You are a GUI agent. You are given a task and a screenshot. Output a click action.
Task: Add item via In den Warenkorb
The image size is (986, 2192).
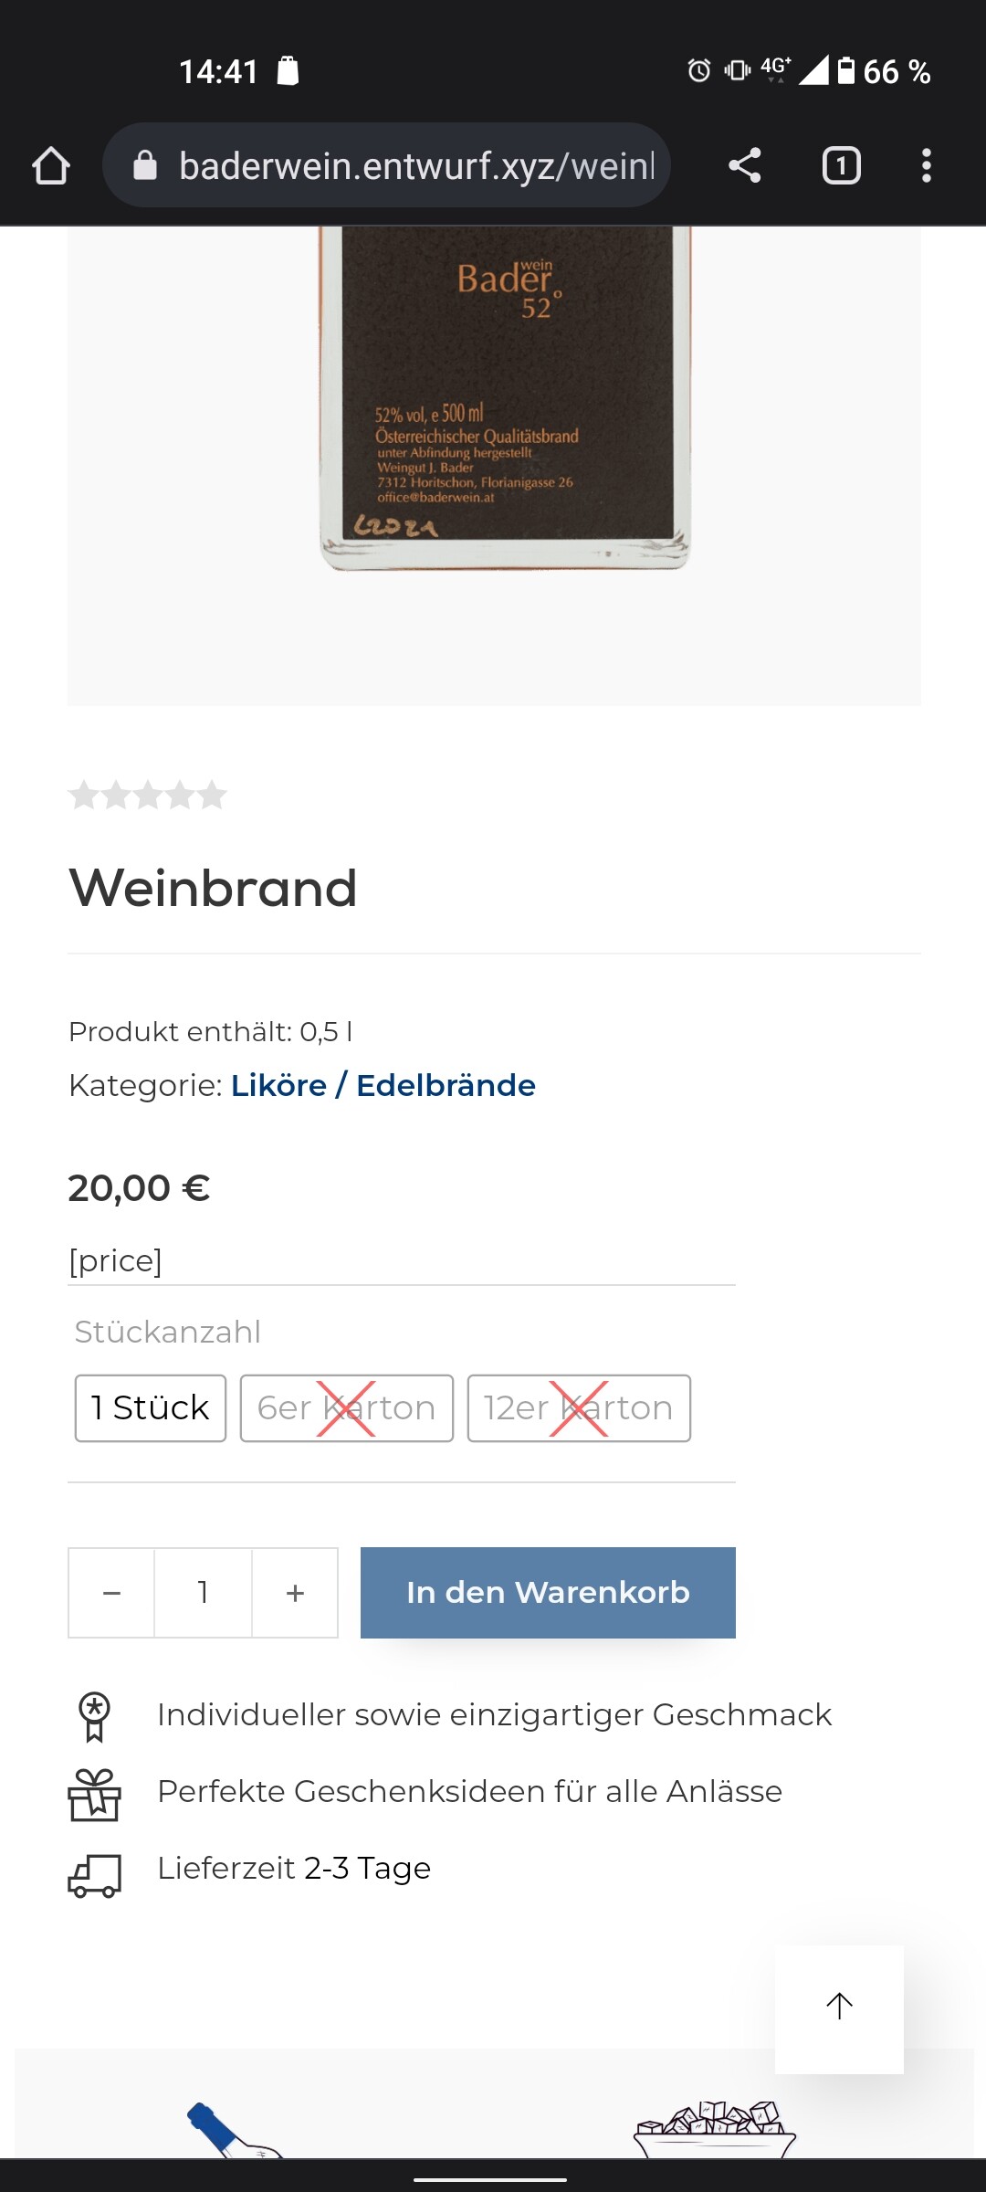[548, 1593]
